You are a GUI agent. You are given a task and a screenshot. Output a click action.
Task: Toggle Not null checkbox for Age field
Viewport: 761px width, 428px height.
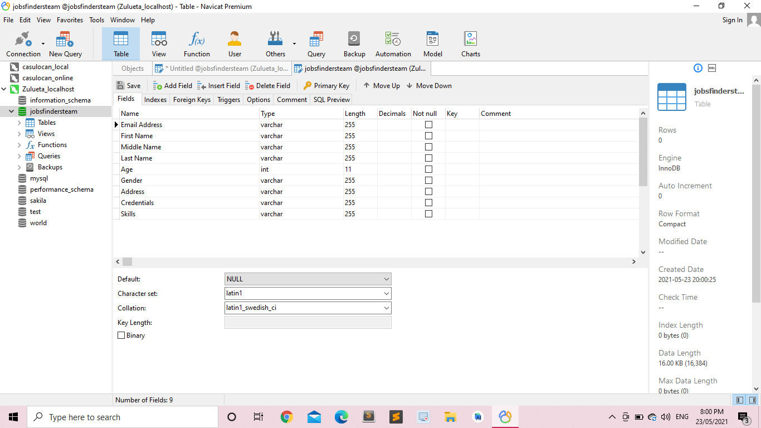(x=428, y=169)
